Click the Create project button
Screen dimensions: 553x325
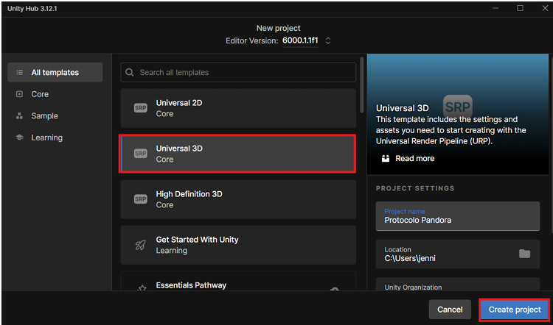tap(514, 310)
